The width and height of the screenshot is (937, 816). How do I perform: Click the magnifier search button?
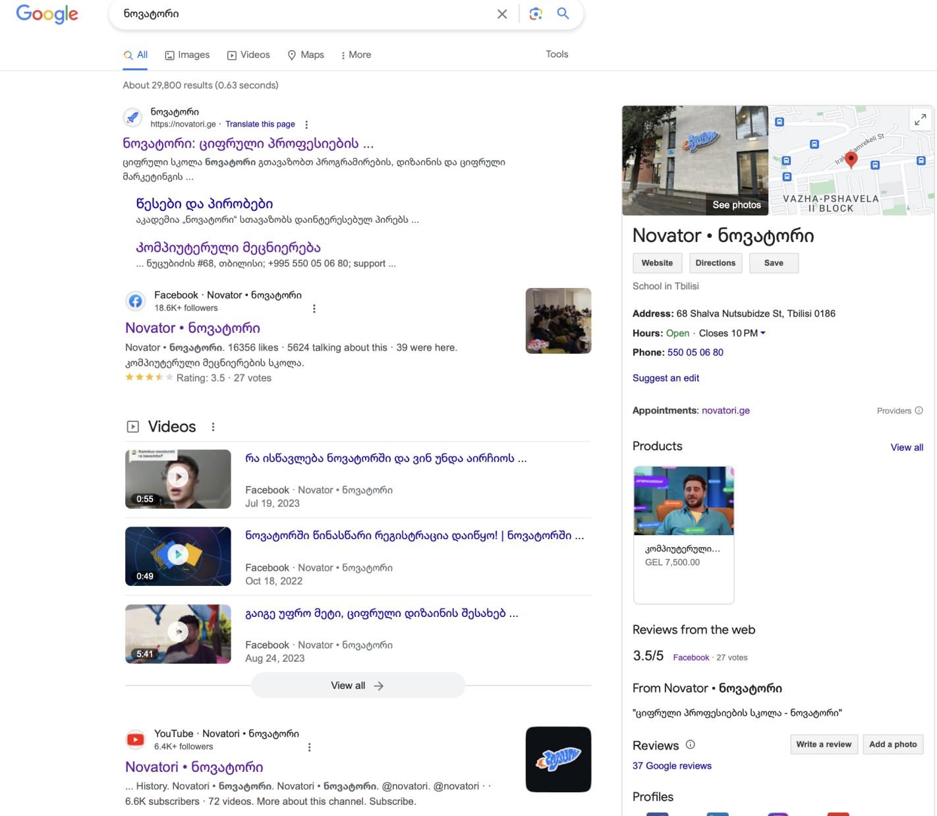(x=563, y=13)
